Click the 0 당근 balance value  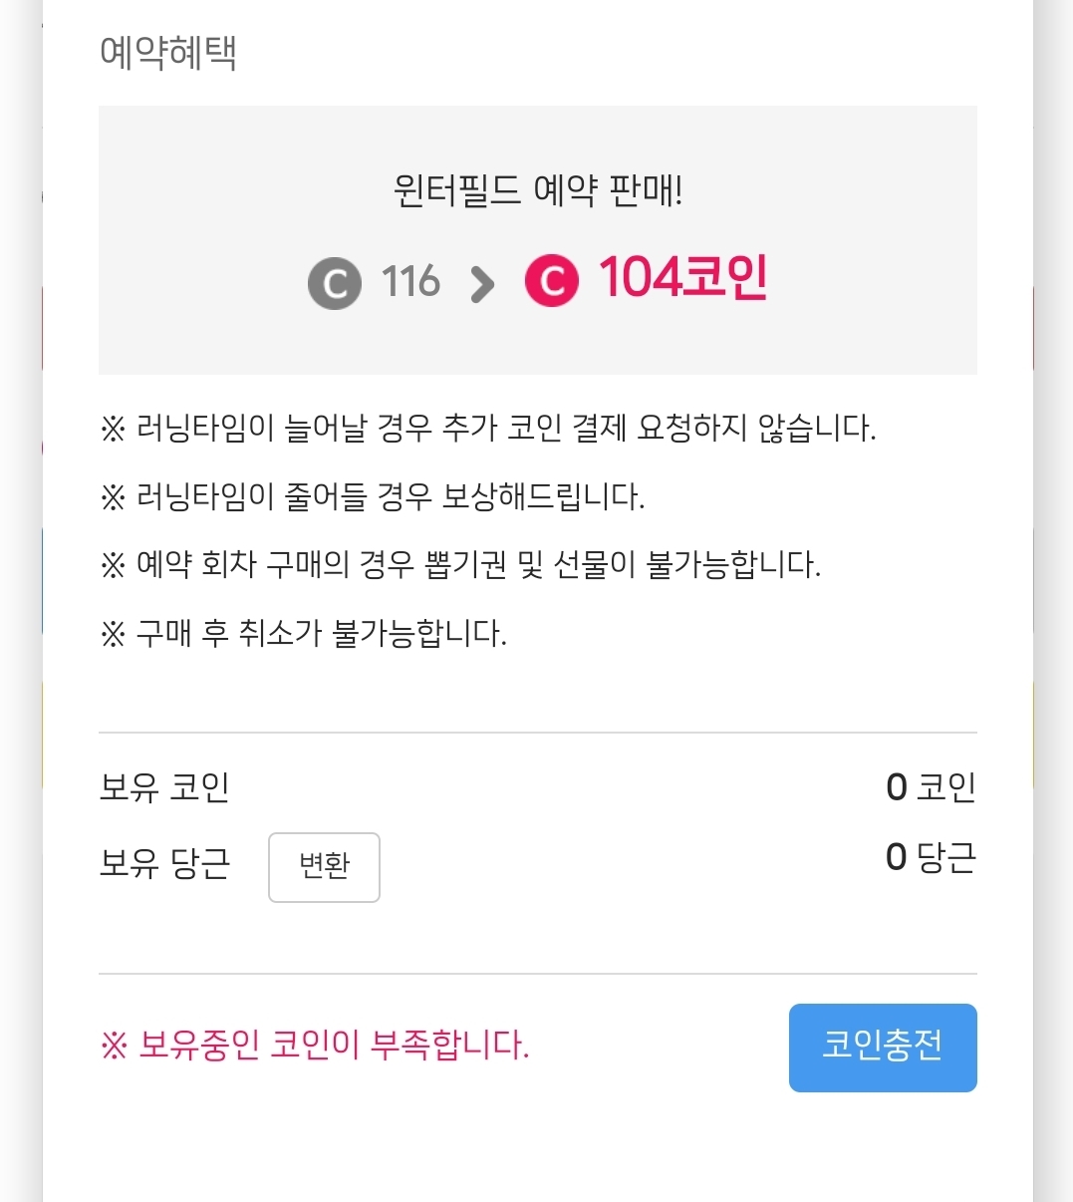(x=931, y=857)
